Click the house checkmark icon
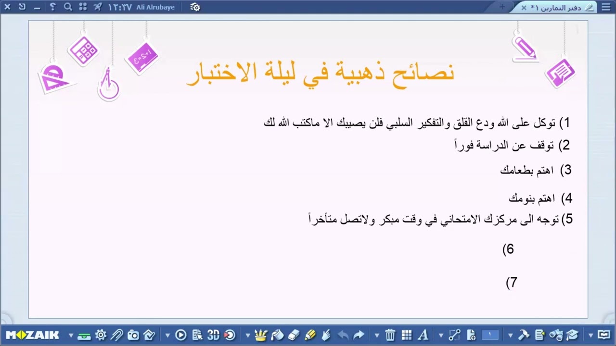 pyautogui.click(x=149, y=335)
